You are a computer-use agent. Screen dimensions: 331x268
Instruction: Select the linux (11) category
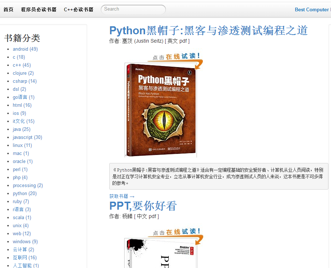pos(22,145)
